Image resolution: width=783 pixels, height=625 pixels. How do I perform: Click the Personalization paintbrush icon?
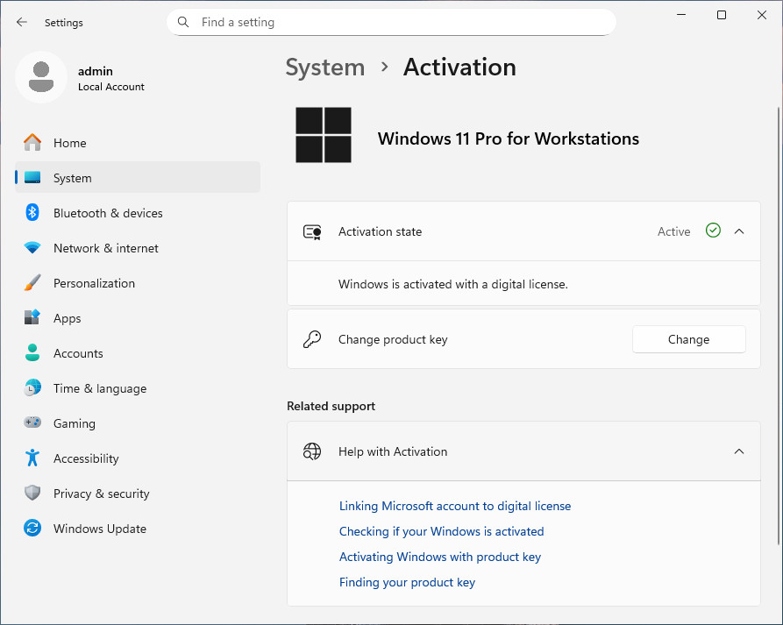32,282
